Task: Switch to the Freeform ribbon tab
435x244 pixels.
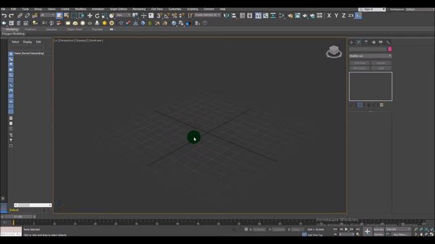Action: (x=31, y=29)
